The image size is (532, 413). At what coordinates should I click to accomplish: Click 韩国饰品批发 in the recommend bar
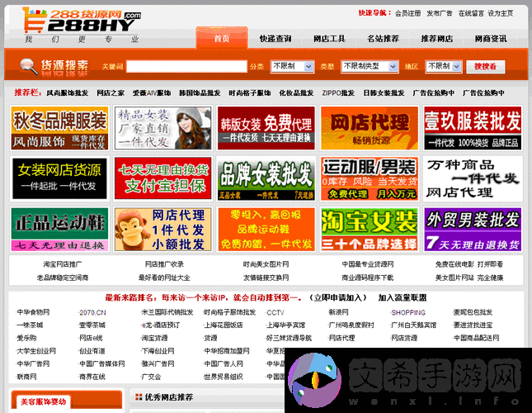pos(200,93)
